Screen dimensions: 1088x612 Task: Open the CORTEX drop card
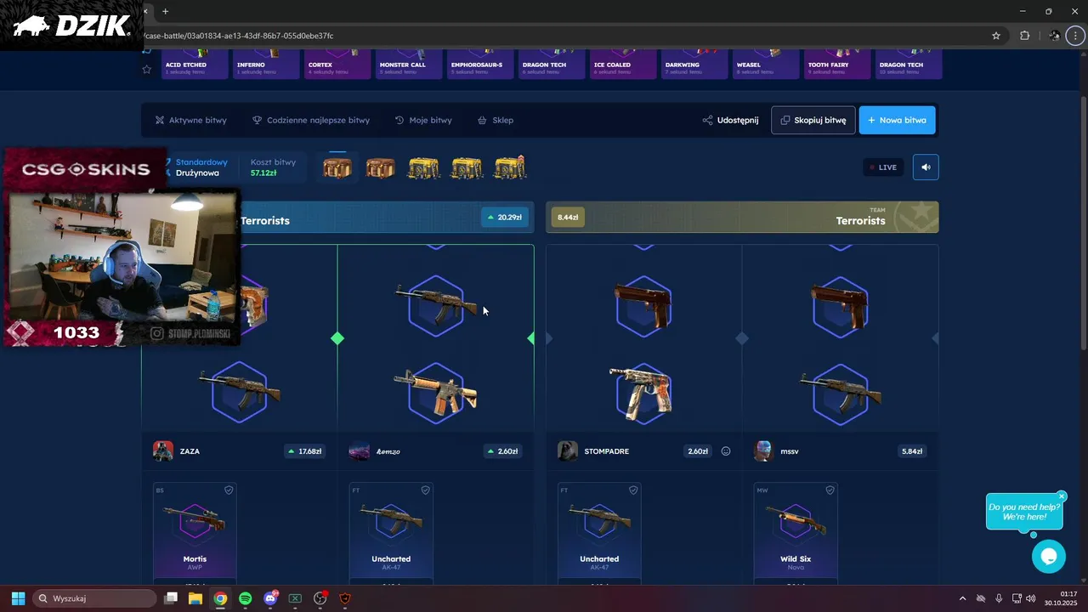(338, 65)
